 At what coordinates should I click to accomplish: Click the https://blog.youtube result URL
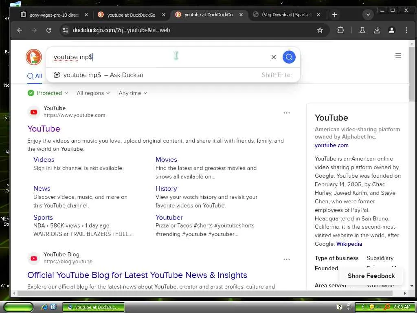(68, 262)
